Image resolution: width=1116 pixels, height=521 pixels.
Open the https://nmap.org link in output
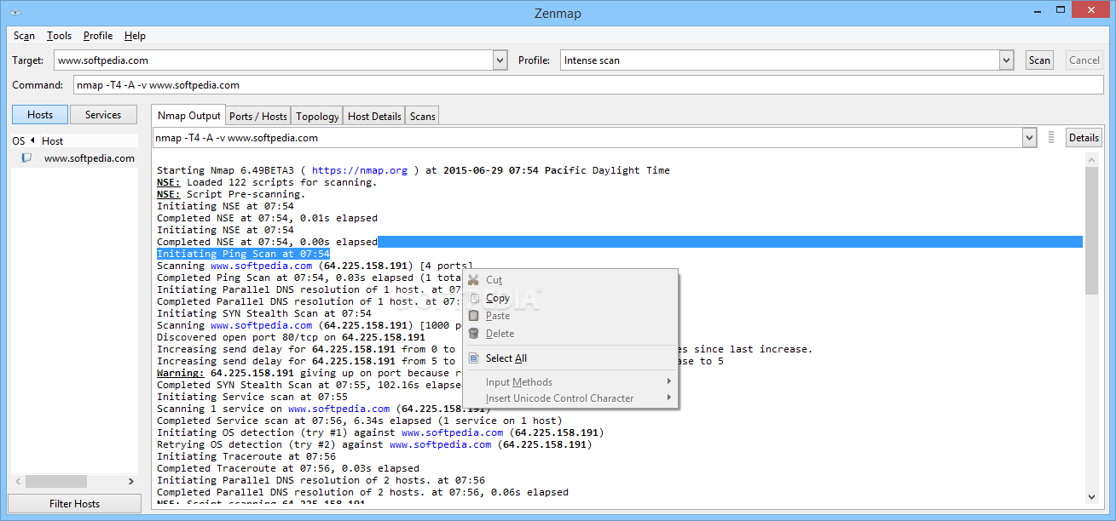pyautogui.click(x=360, y=170)
